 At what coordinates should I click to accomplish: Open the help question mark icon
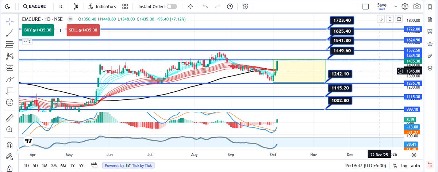tap(230, 6)
